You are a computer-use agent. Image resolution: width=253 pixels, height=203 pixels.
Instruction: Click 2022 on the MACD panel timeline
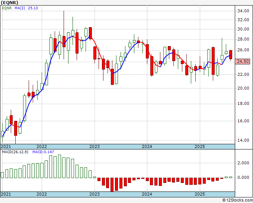pos(42,194)
